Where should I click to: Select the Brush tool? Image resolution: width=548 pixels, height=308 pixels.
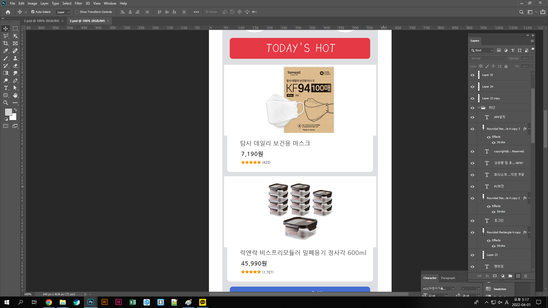tap(6, 58)
